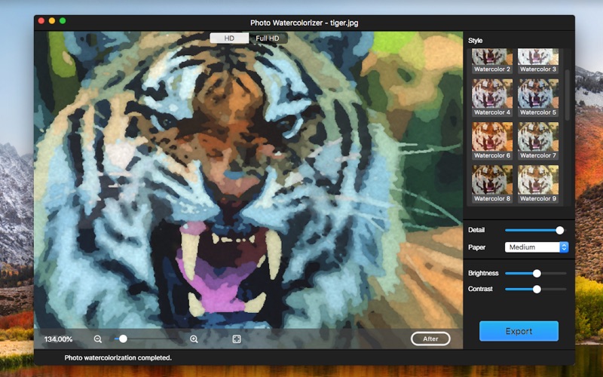Screen dimensions: 603x377
Task: Open the Paper dropdown set to Medium
Action: pos(536,247)
